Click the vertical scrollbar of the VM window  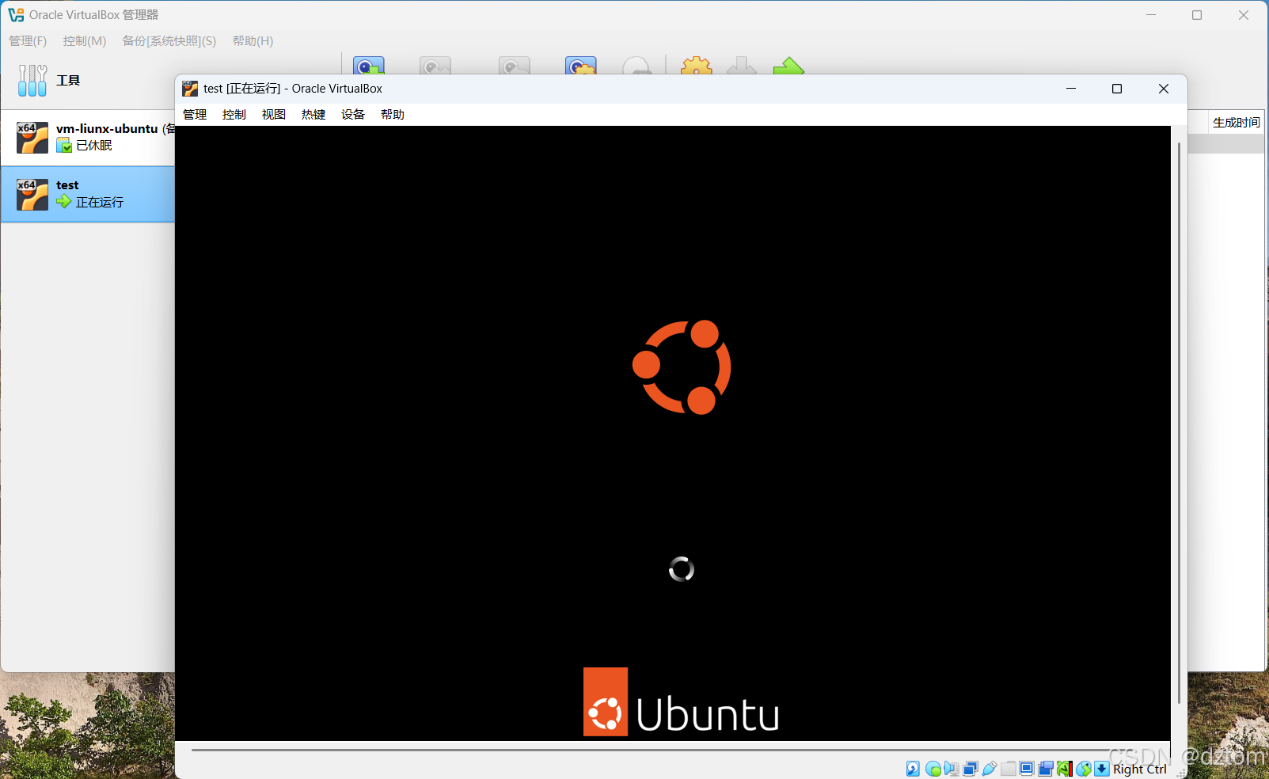point(1179,424)
